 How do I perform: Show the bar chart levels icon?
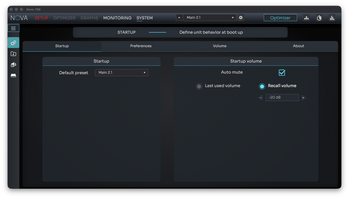point(332,18)
